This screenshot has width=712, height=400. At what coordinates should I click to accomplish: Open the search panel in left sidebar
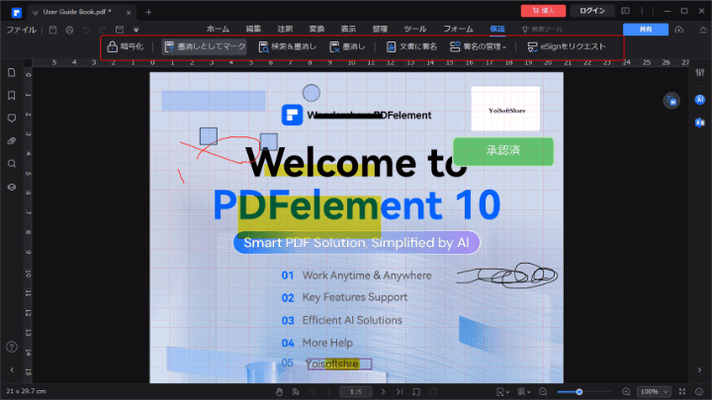click(x=12, y=164)
